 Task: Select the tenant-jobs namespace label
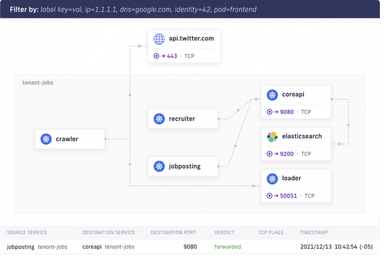point(37,83)
